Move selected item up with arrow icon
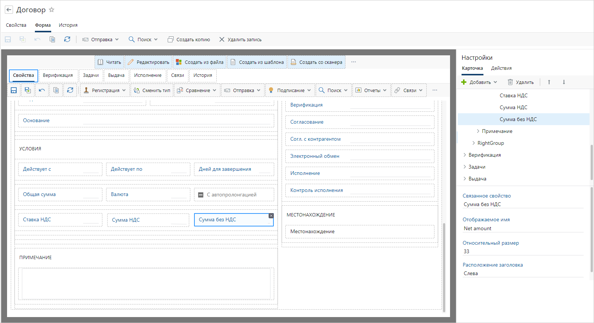The height and width of the screenshot is (323, 594). (x=549, y=82)
